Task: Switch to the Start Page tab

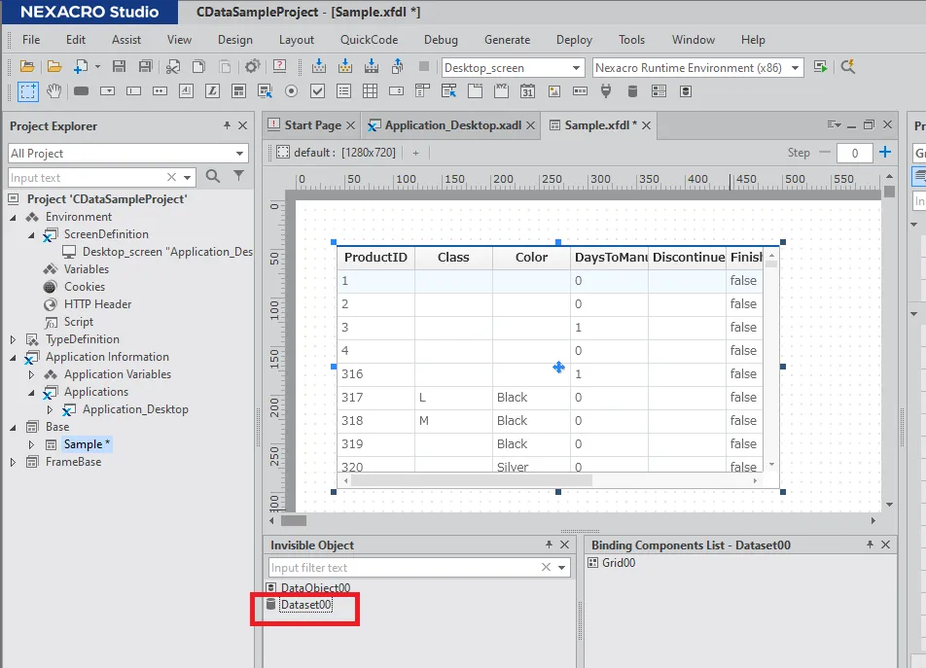Action: (x=312, y=125)
